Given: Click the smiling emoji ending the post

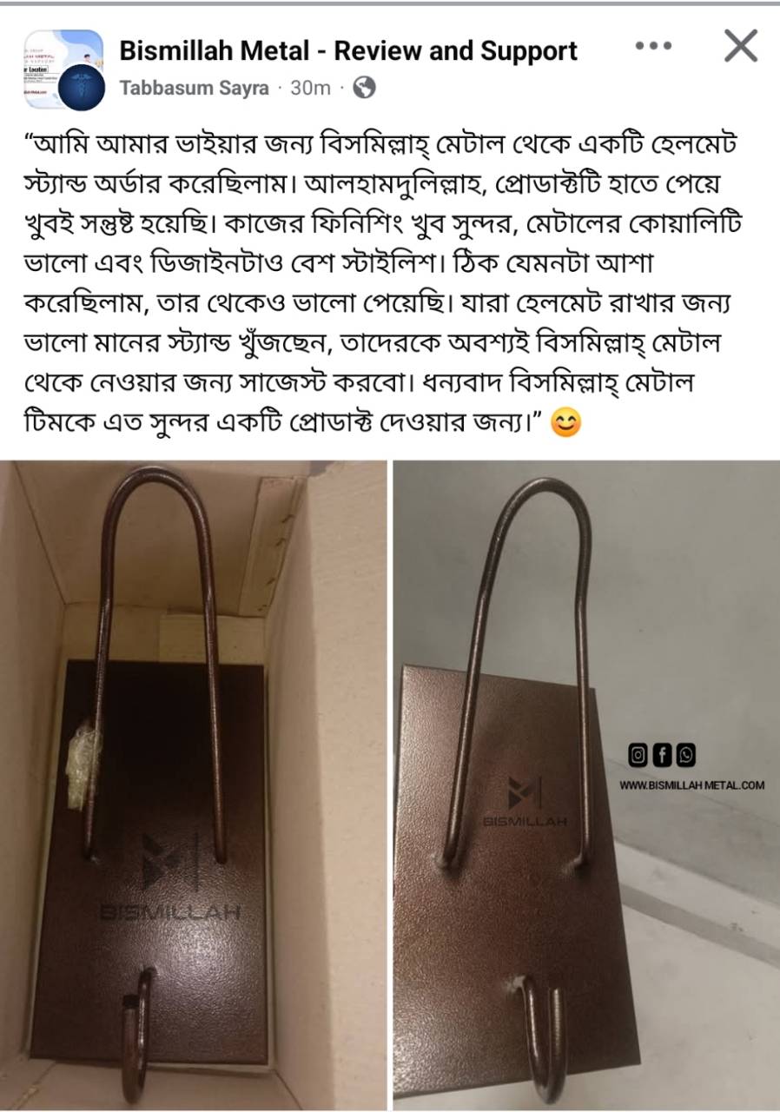Looking at the screenshot, I should (566, 423).
